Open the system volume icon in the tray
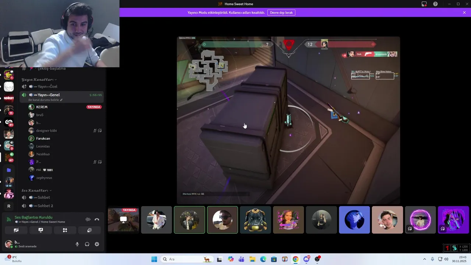471x265 pixels. (x=446, y=259)
